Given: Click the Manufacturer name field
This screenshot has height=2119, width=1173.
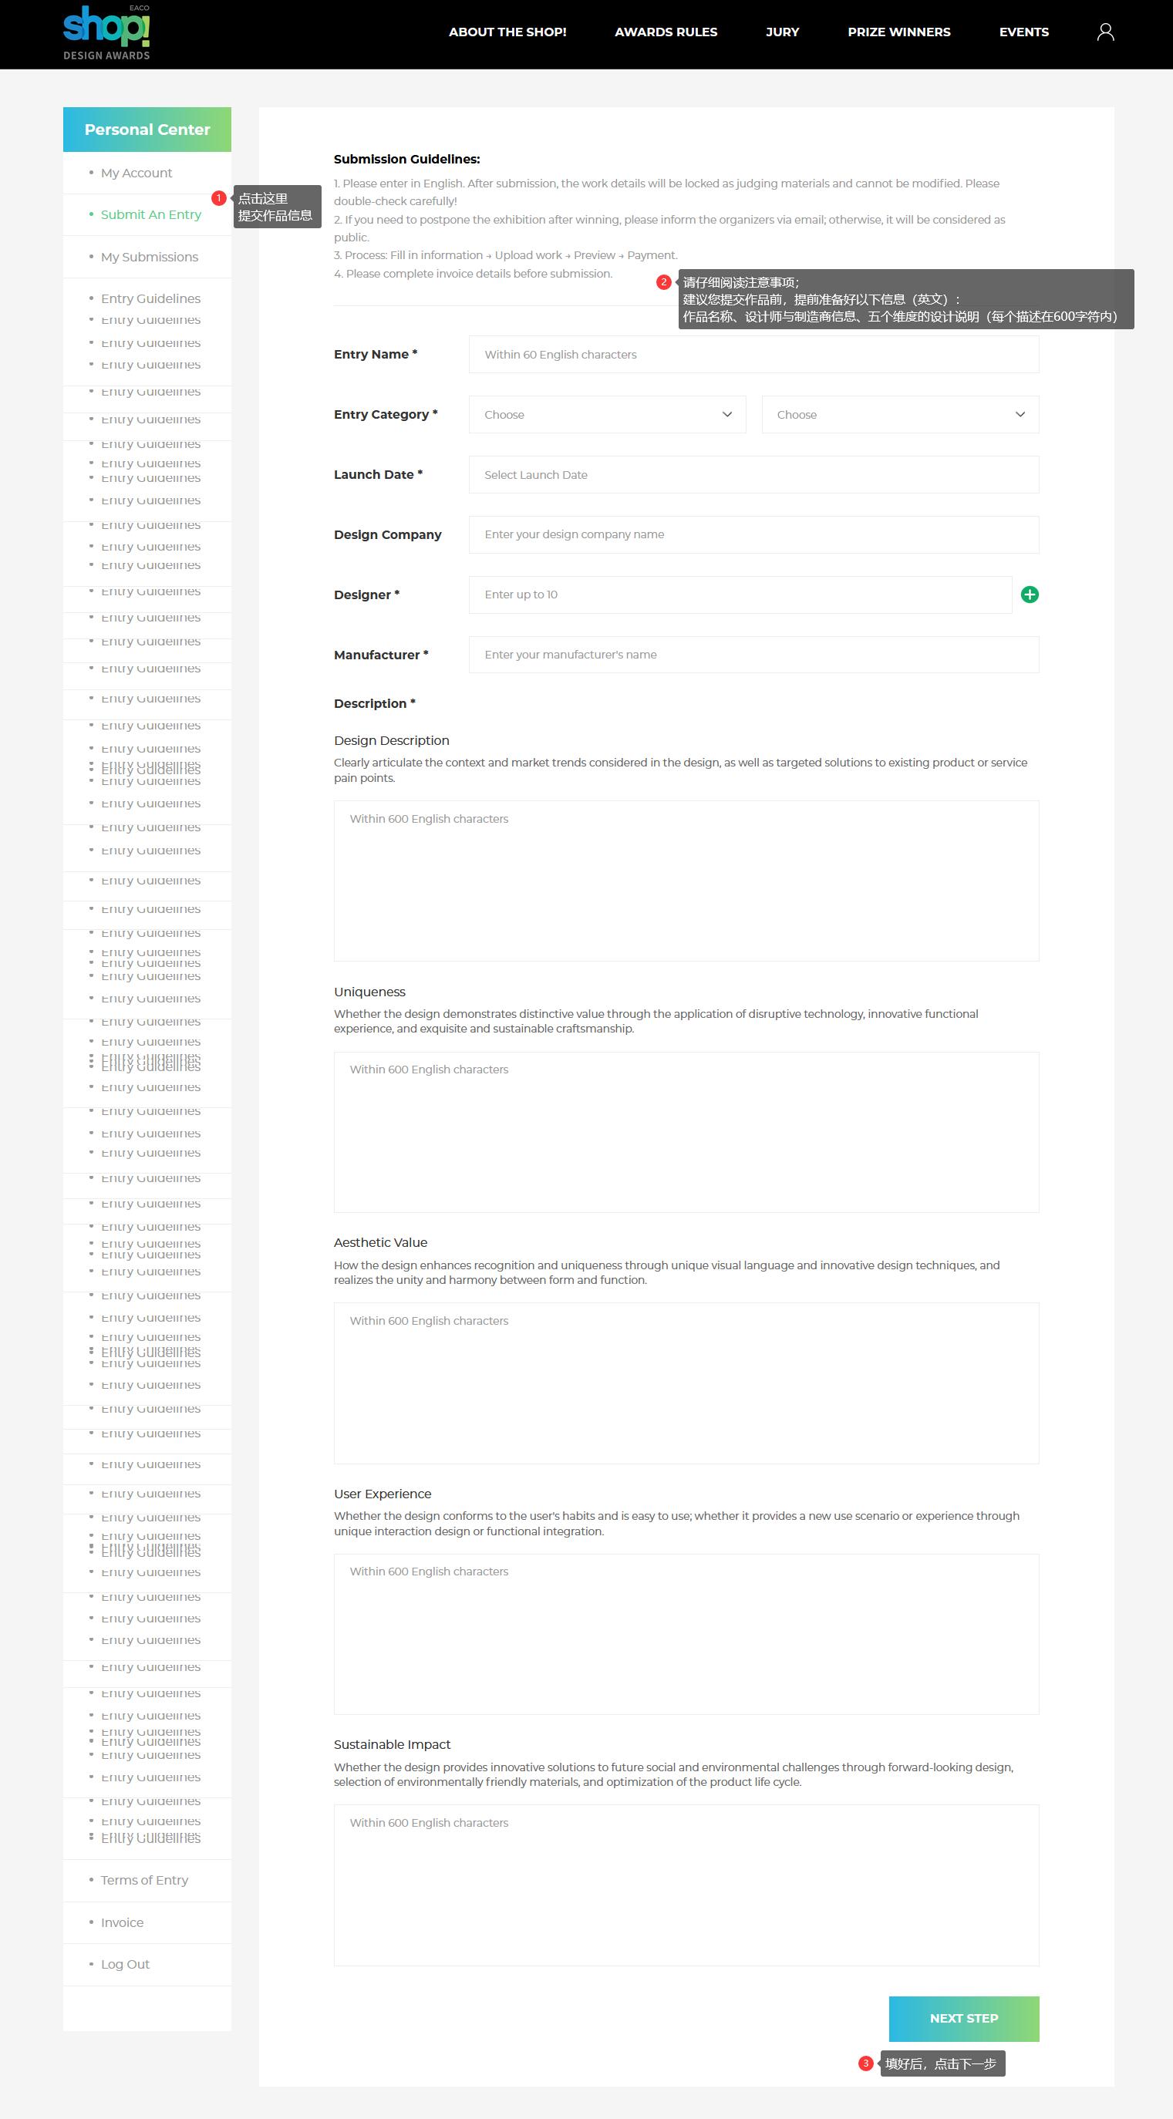Looking at the screenshot, I should pyautogui.click(x=753, y=655).
